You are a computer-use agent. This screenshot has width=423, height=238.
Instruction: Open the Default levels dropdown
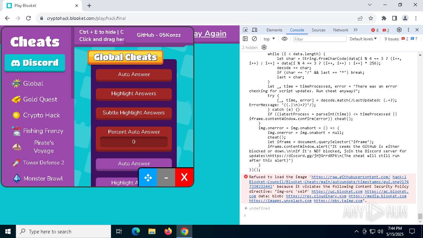(x=363, y=39)
